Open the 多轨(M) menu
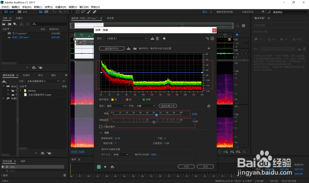The height and width of the screenshot is (183, 309). tap(27, 7)
